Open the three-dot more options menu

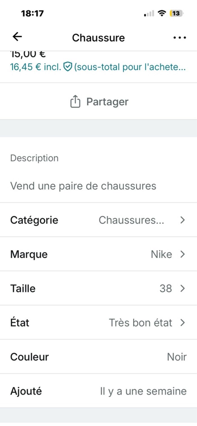pyautogui.click(x=180, y=38)
